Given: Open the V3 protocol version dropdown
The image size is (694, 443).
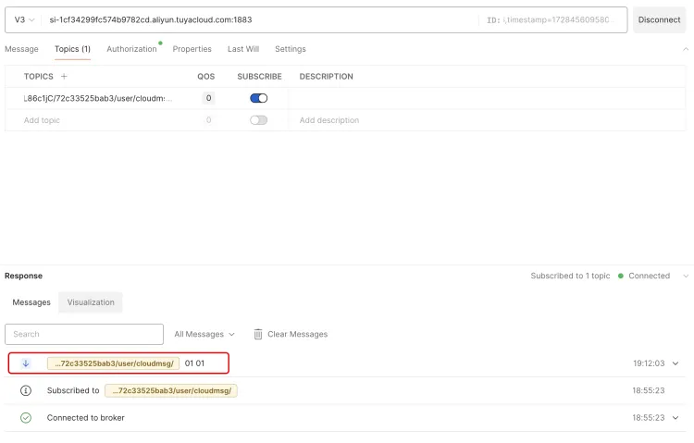Looking at the screenshot, I should point(24,20).
